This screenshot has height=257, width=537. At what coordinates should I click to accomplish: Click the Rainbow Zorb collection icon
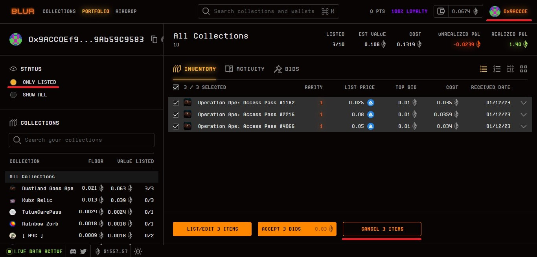click(13, 224)
